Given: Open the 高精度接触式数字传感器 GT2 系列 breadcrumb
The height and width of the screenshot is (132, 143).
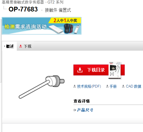Looking at the screenshot, I should tap(33, 2).
